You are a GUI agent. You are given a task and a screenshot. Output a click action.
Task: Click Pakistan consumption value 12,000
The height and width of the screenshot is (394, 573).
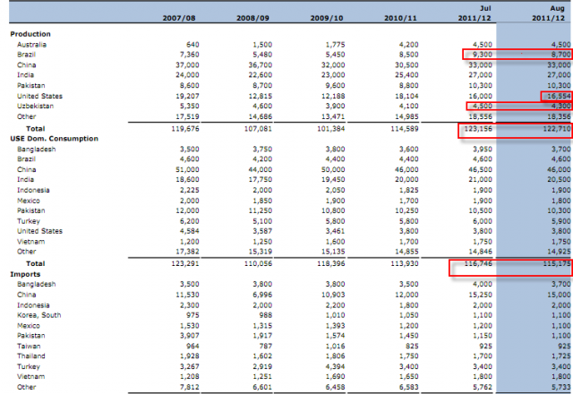click(187, 210)
